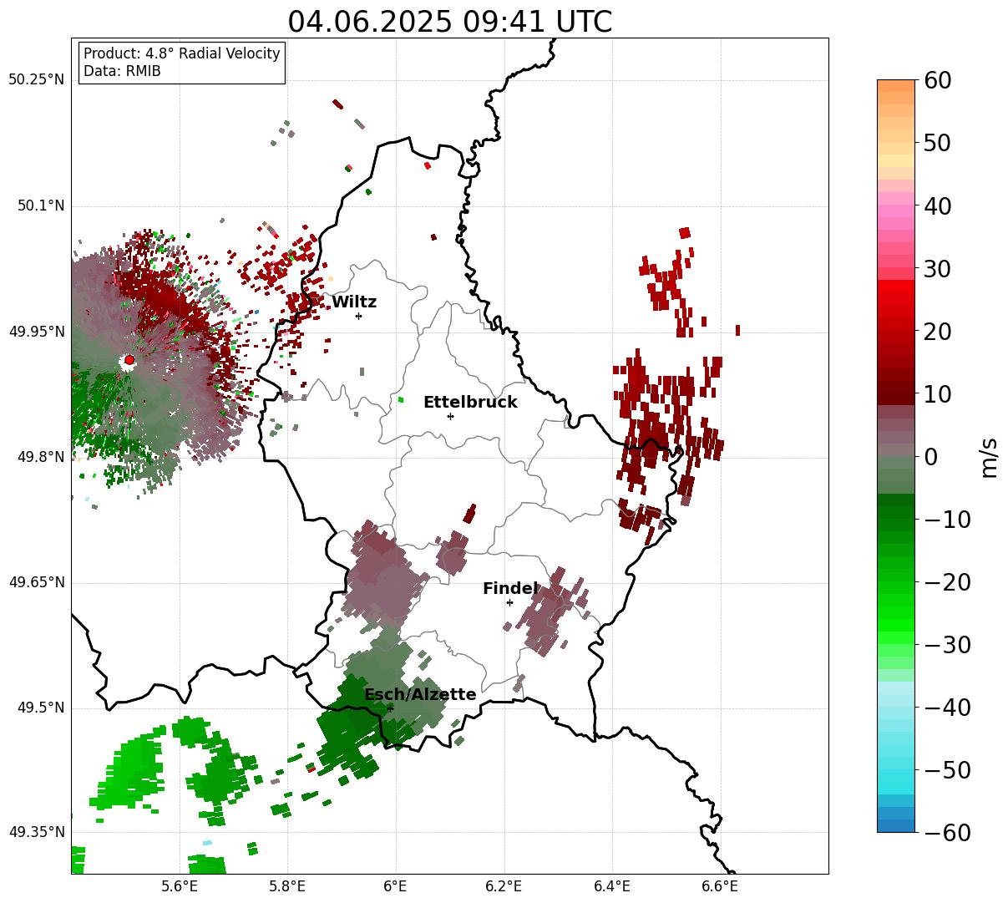
Task: Select the Ettelbruck city label
Action: (470, 403)
